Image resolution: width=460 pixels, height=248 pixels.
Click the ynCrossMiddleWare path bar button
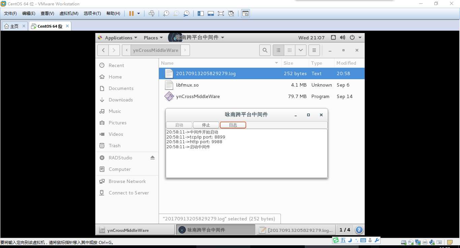click(156, 50)
